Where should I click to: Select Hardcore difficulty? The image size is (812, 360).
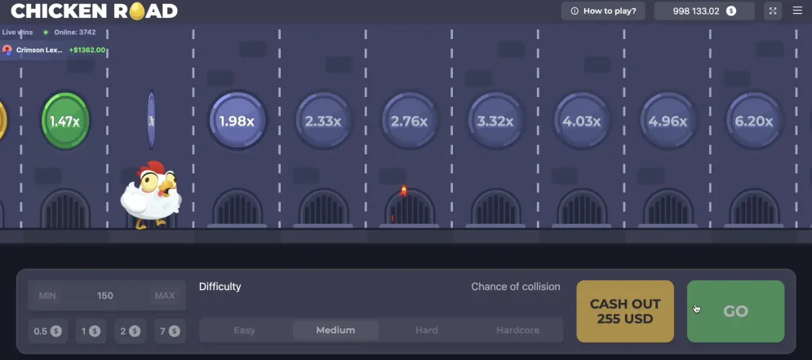click(x=517, y=330)
